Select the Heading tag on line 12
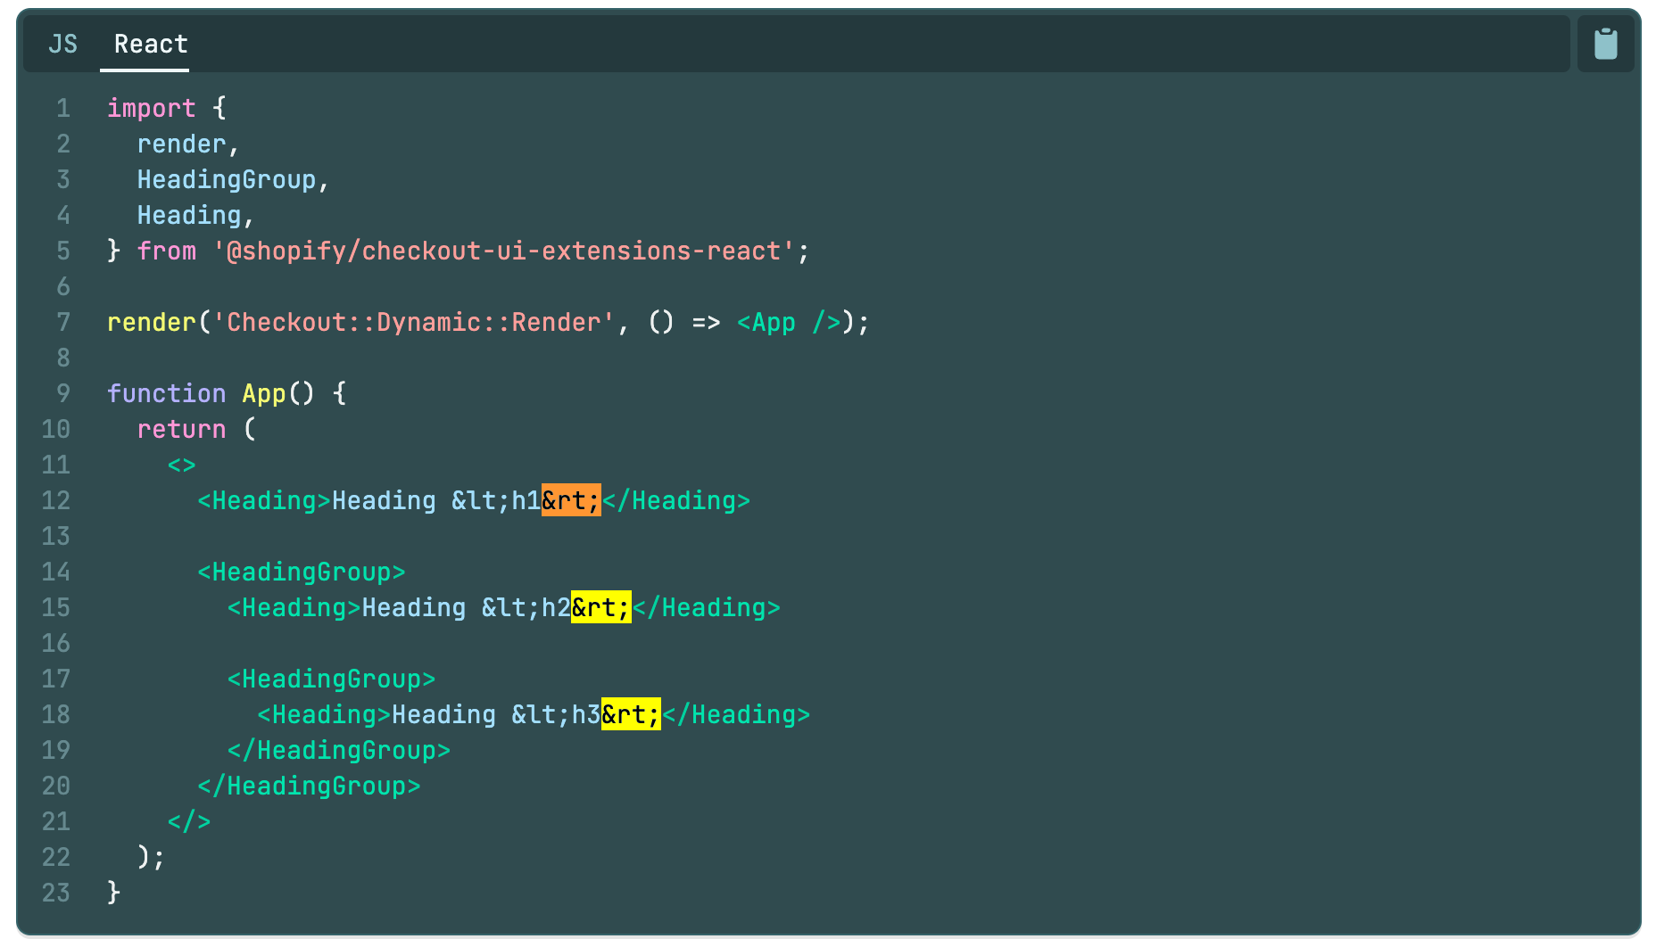Image resolution: width=1656 pixels, height=947 pixels. (261, 500)
